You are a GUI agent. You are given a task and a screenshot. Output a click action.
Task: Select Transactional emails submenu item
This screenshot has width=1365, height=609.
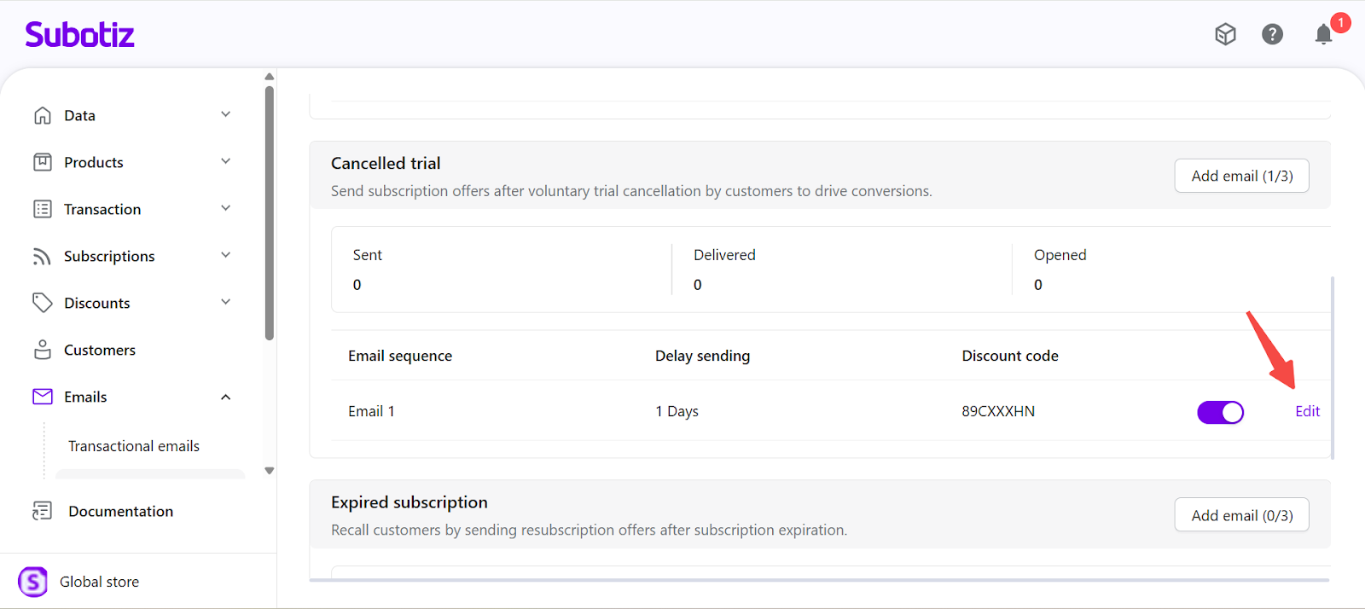[134, 446]
